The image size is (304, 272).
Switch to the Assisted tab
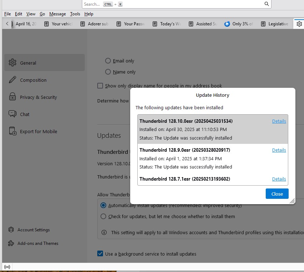point(203,24)
